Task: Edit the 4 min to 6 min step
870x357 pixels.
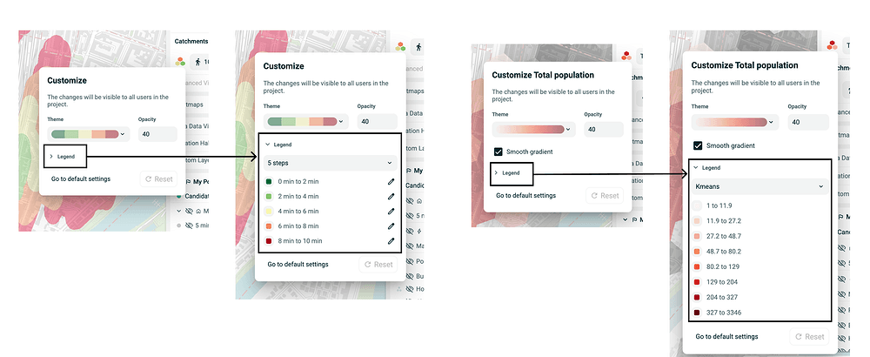Action: pos(391,211)
